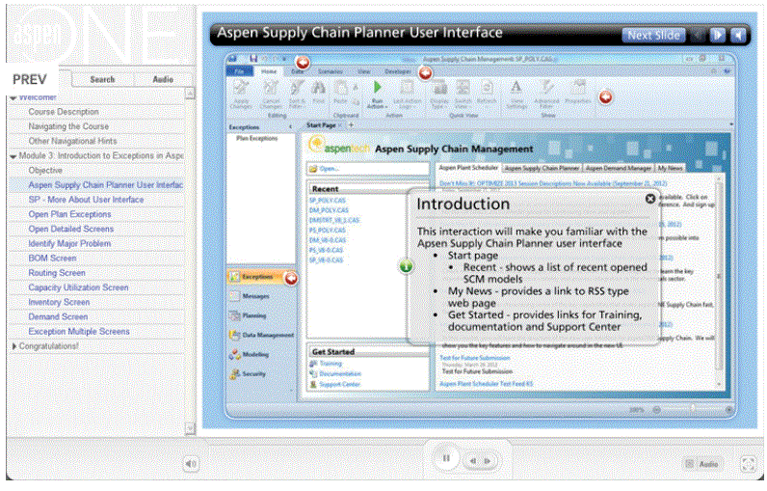The height and width of the screenshot is (491, 767).
Task: Click the Data Management navigation icon
Action: coord(235,336)
